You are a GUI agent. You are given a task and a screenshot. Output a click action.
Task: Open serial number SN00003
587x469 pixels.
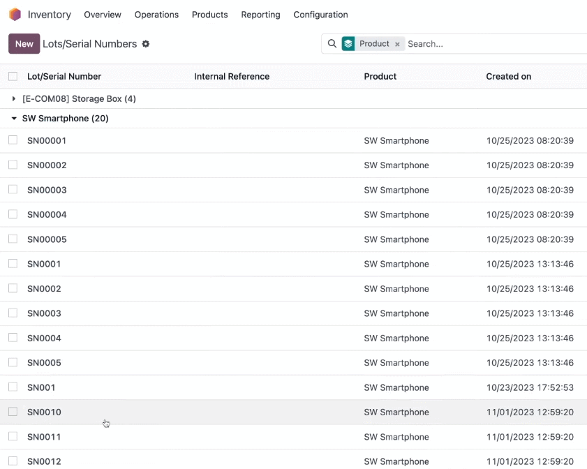point(47,190)
